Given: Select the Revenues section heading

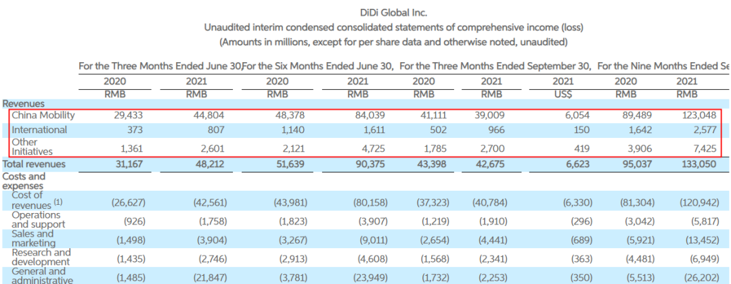Looking at the screenshot, I should pos(24,103).
